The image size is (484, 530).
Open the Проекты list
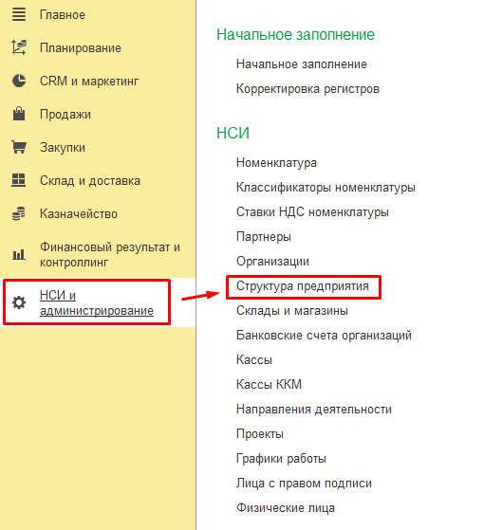coord(260,434)
